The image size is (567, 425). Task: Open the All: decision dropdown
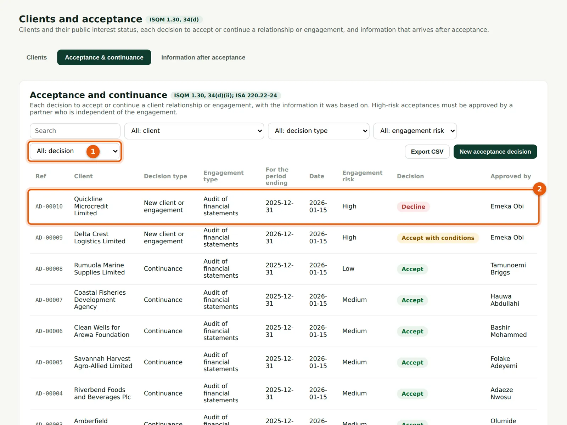(75, 151)
